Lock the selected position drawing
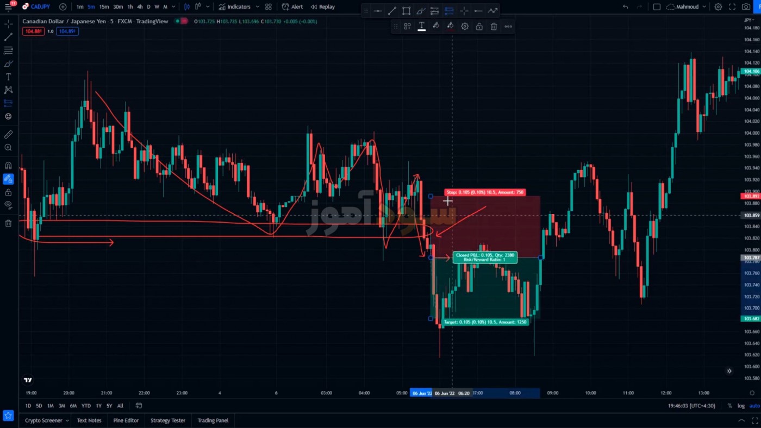Screen dimensions: 761x428 point(479,26)
